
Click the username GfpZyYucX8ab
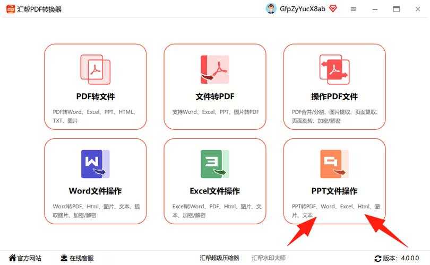tap(303, 9)
